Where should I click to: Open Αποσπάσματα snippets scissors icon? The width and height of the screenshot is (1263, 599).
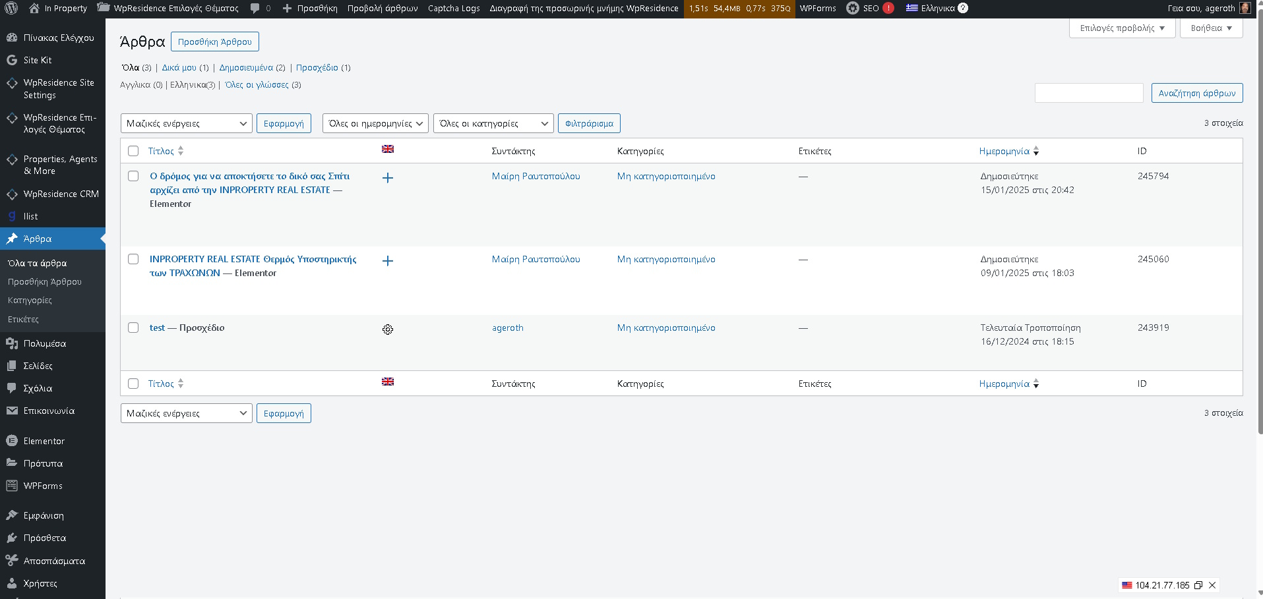pos(12,561)
